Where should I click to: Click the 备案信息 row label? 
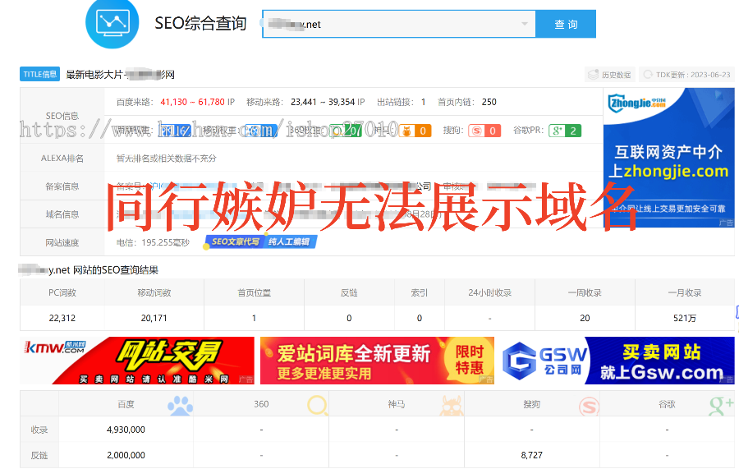click(x=62, y=186)
